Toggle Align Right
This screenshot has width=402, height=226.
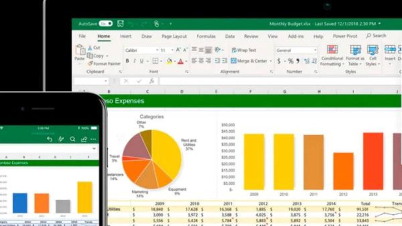click(x=208, y=61)
